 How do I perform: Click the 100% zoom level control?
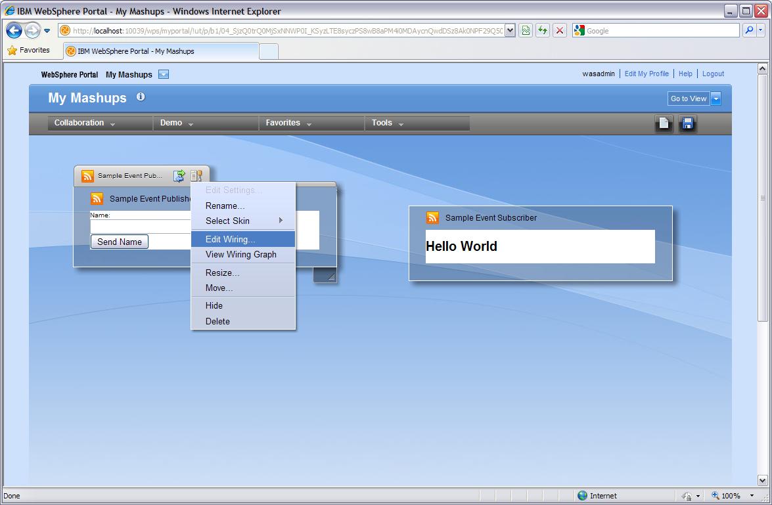pyautogui.click(x=732, y=496)
